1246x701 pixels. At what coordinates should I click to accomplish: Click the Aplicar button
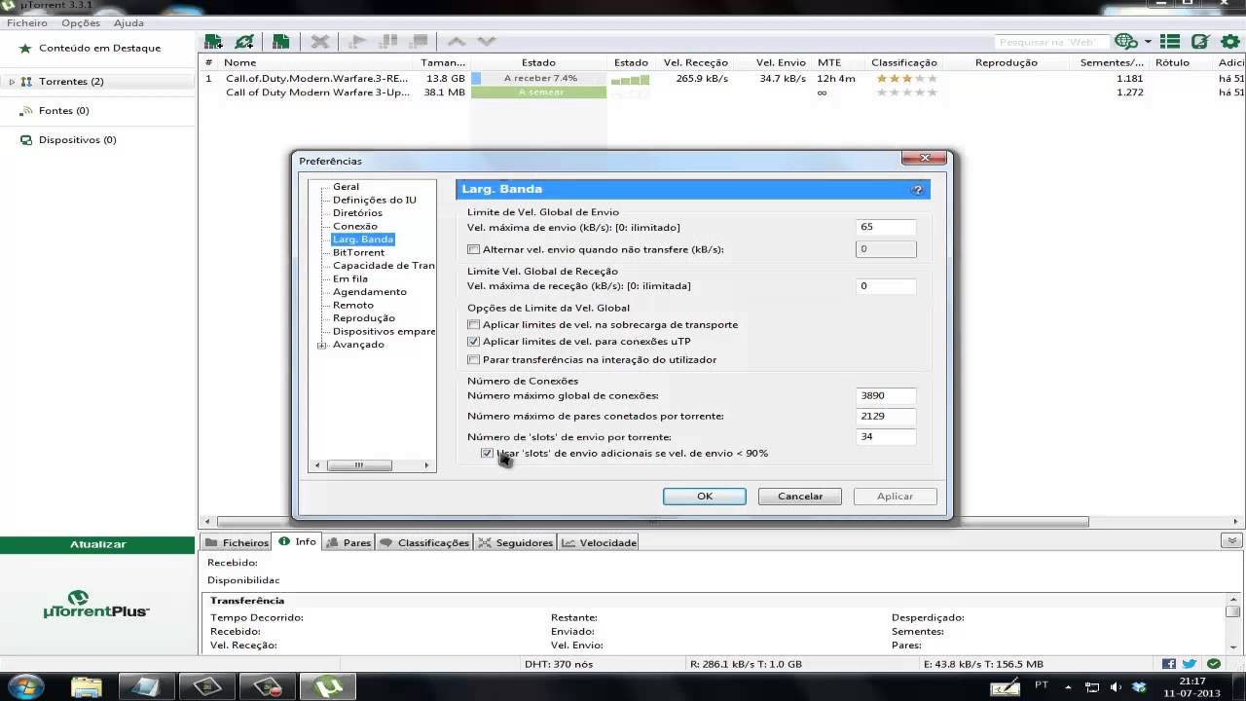895,497
